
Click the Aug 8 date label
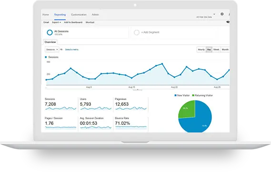(89, 87)
